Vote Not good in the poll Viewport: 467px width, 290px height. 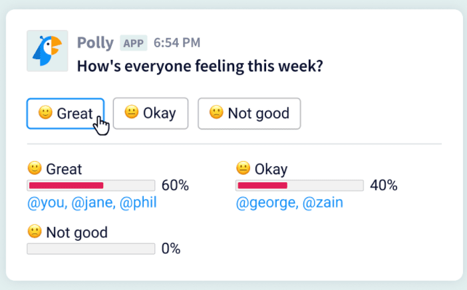click(x=249, y=113)
